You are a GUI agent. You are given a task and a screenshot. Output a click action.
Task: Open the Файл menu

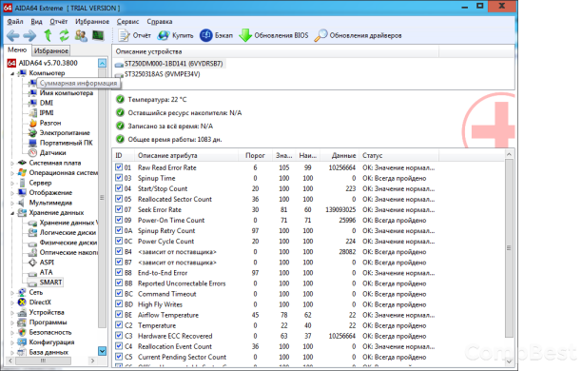(15, 22)
